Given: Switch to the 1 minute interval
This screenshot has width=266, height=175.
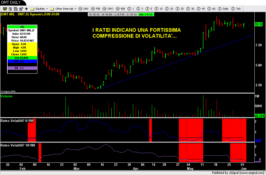Looking at the screenshot, I should (131, 9).
